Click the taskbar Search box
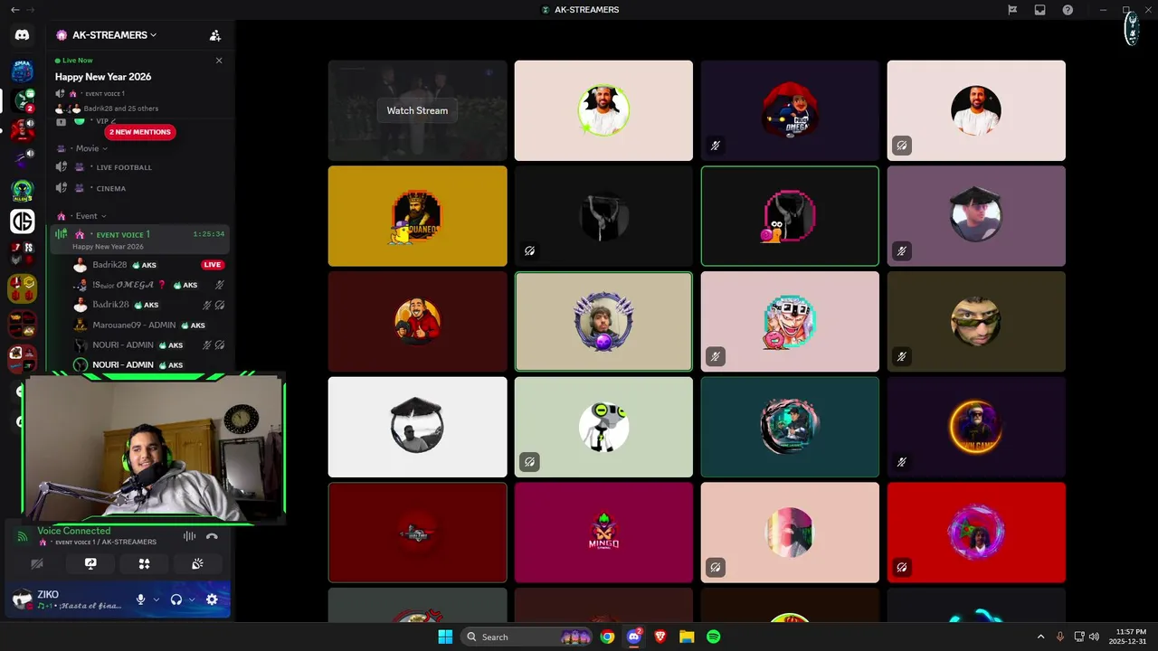The width and height of the screenshot is (1158, 651). coord(528,637)
